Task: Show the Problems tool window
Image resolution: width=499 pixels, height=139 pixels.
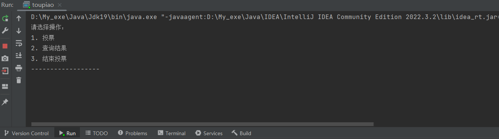Action: tap(133, 133)
